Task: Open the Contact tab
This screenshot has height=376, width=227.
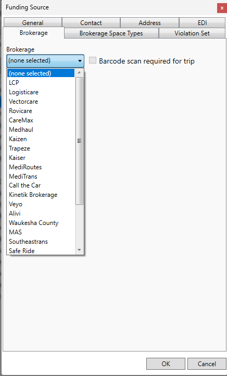Action: (91, 23)
